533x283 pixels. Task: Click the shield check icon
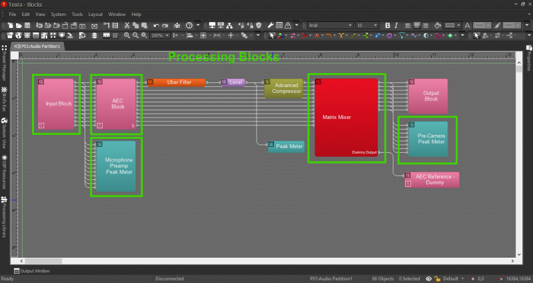point(259,25)
